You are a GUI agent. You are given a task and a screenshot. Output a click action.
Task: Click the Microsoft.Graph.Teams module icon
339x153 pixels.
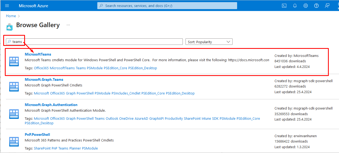tap(14, 87)
